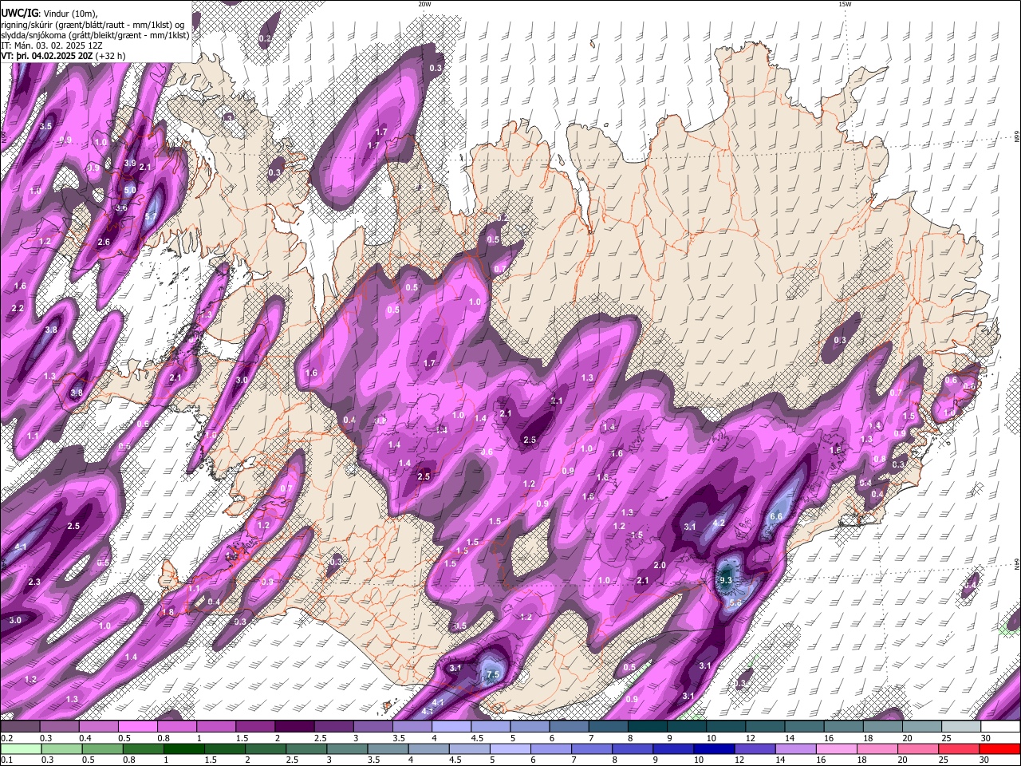The image size is (1021, 766).
Task: Pick the bright magenta snow swatch between 0.5 and 0.8
Action: coord(137,726)
